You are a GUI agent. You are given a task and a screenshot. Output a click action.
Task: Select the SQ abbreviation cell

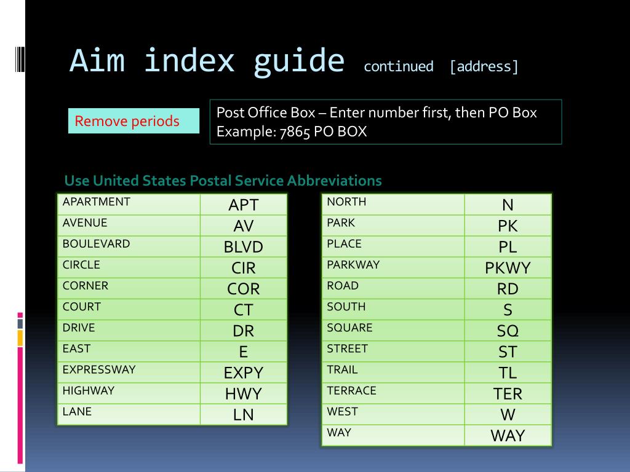508,331
